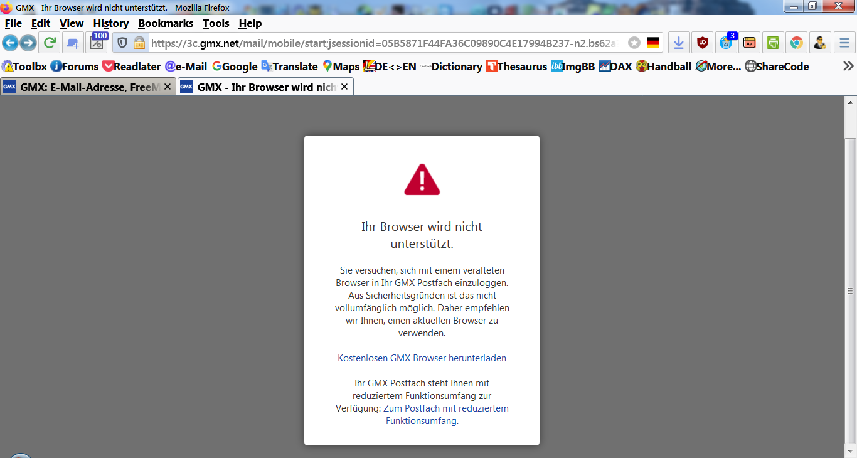Open the ImgBB bookmark

[x=573, y=67]
